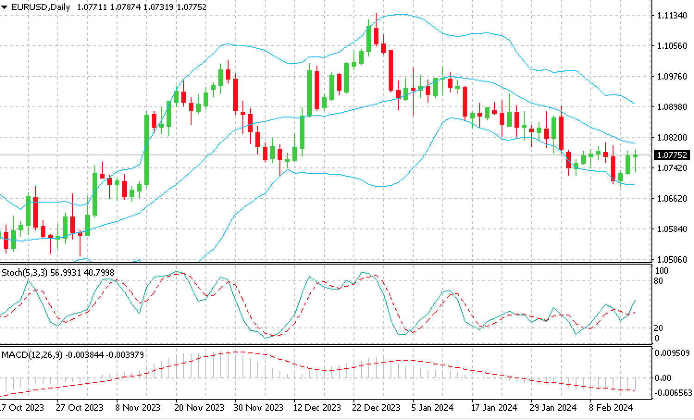Click the Stoch(5,3,3) indicator label
This screenshot has width=694, height=420.
click(24, 273)
